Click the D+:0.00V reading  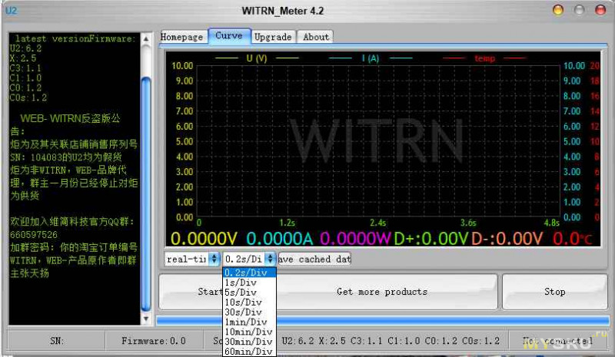(431, 238)
